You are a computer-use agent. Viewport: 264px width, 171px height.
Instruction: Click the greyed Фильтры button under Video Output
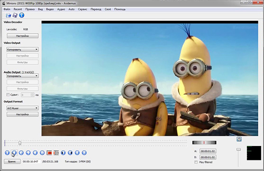pyautogui.click(x=22, y=62)
